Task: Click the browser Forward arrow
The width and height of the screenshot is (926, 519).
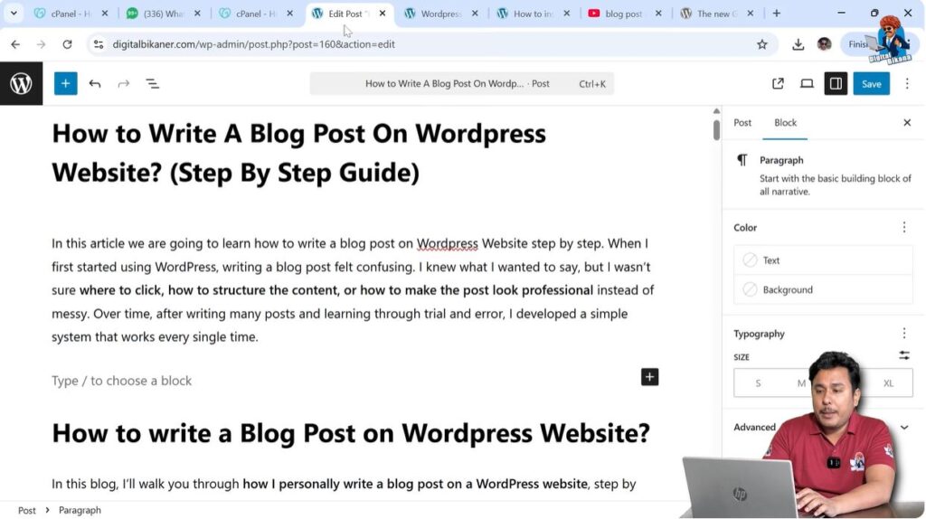Action: (x=41, y=44)
